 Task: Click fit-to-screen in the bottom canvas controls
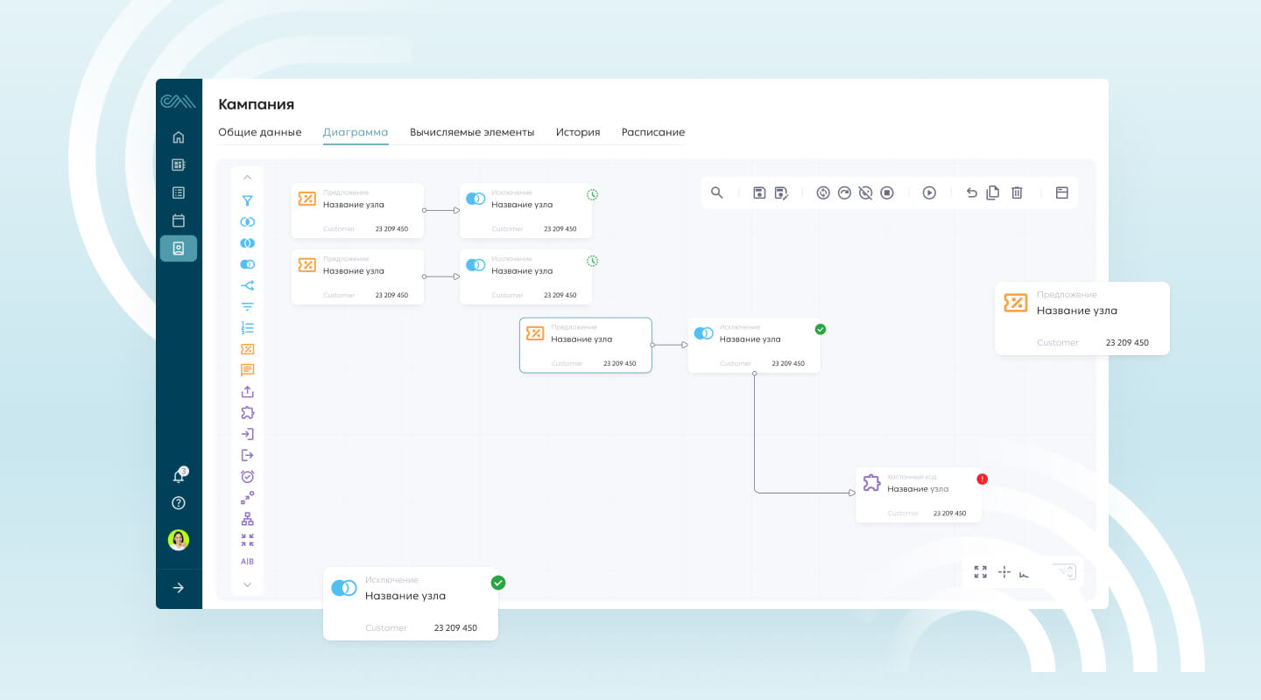click(981, 571)
